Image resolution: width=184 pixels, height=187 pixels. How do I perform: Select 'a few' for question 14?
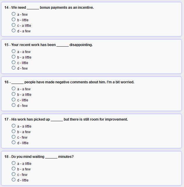pyautogui.click(x=14, y=31)
